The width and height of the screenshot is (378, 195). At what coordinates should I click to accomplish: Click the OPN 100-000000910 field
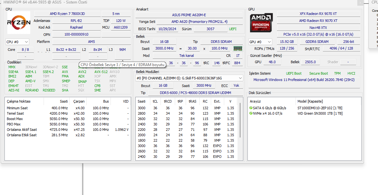coord(76,34)
